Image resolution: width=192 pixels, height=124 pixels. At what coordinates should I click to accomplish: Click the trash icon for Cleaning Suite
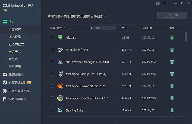[172, 110]
